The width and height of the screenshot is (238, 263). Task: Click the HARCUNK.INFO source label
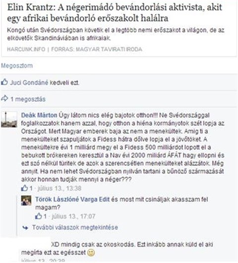[26, 50]
